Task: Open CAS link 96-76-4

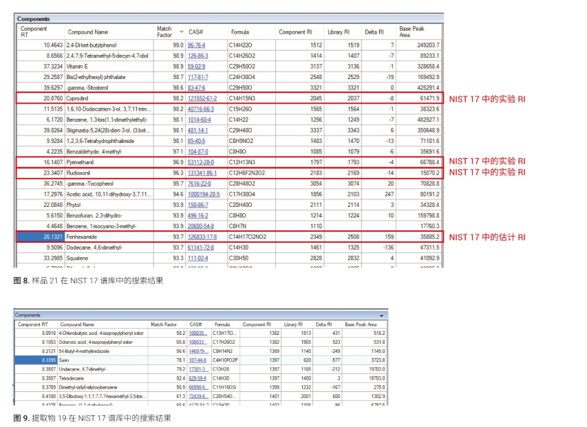Action: [196, 45]
